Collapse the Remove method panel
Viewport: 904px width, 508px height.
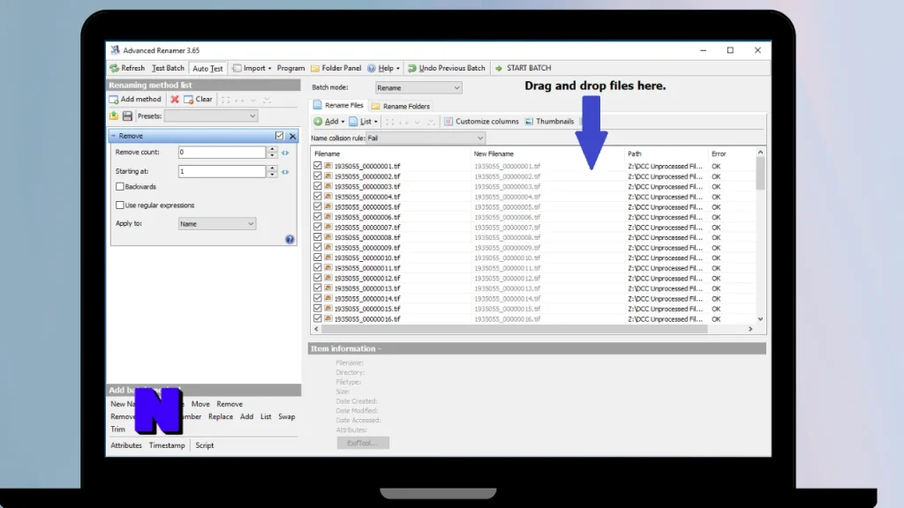114,136
